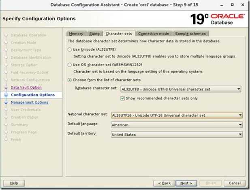Click the Database Identification step label
Image resolution: width=250 pixels, height=190 pixels.
[x=31, y=58]
